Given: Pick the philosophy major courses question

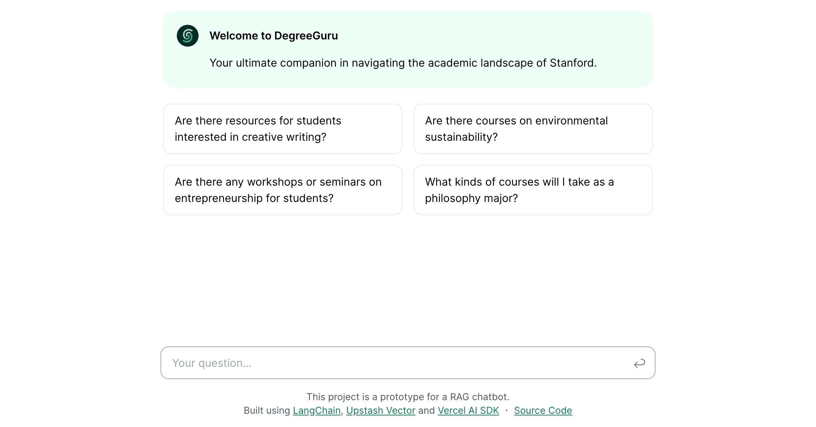Looking at the screenshot, I should pyautogui.click(x=532, y=190).
